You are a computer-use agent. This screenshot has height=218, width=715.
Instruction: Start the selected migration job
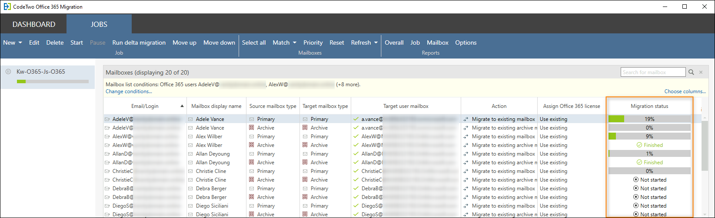(x=76, y=42)
